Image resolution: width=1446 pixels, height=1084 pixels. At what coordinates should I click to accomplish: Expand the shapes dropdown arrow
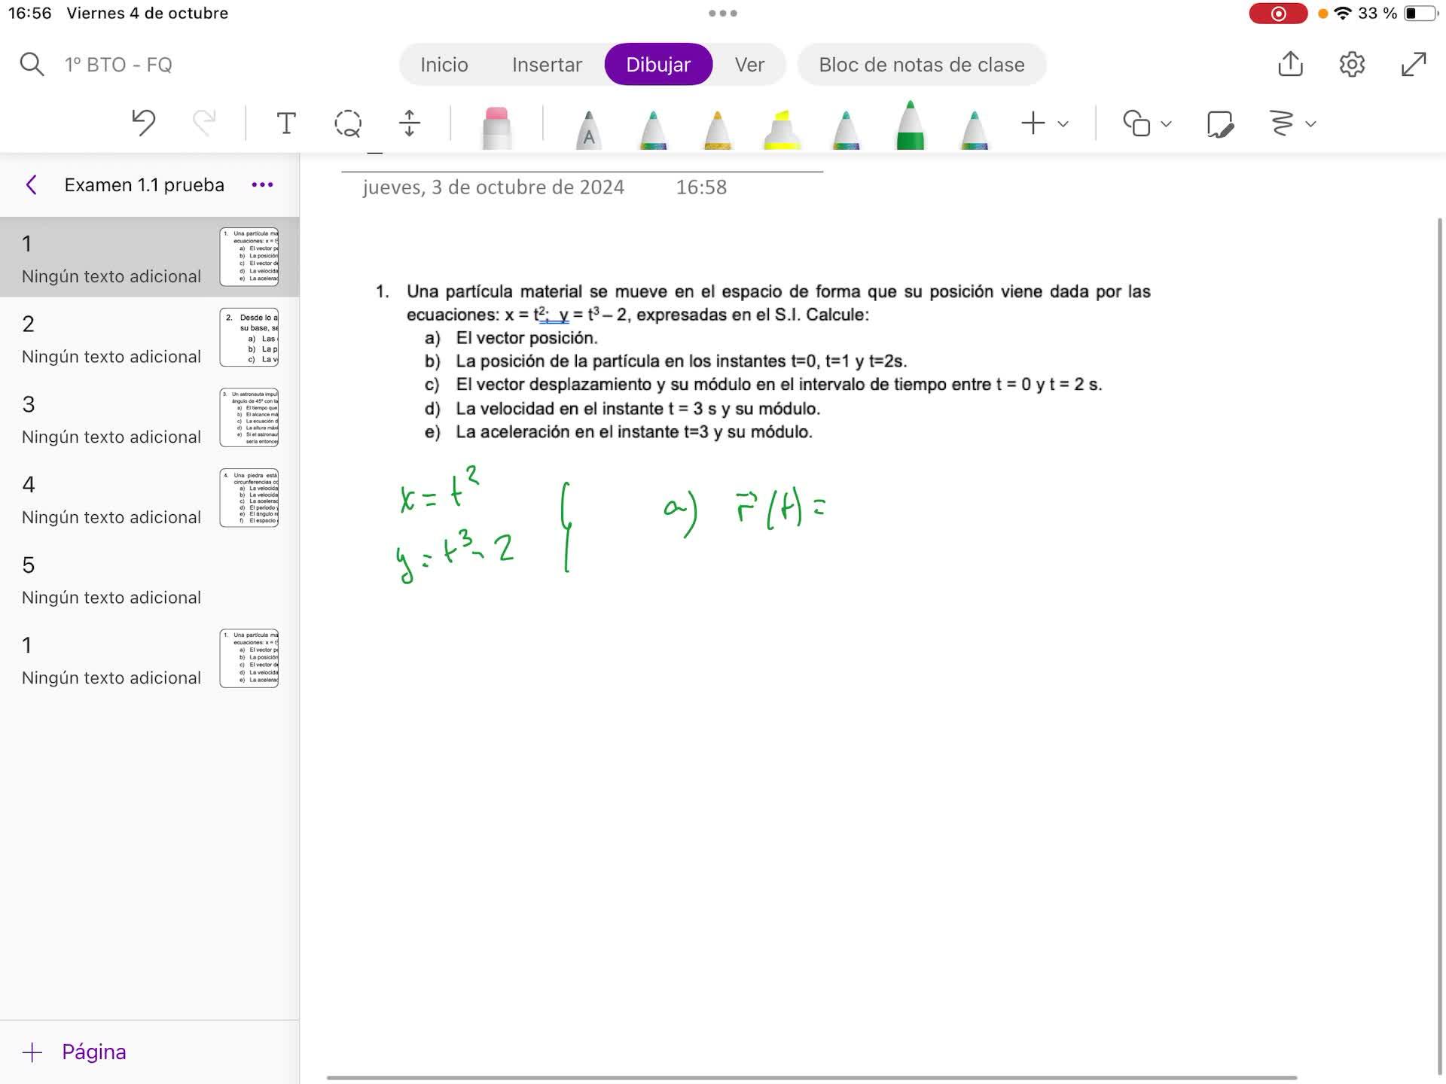coord(1166,123)
